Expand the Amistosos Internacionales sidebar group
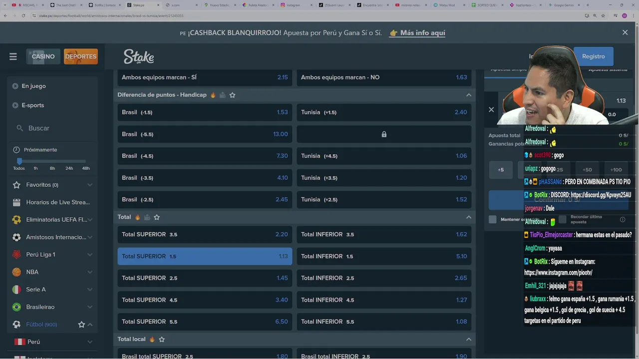The width and height of the screenshot is (639, 359). pyautogui.click(x=90, y=237)
